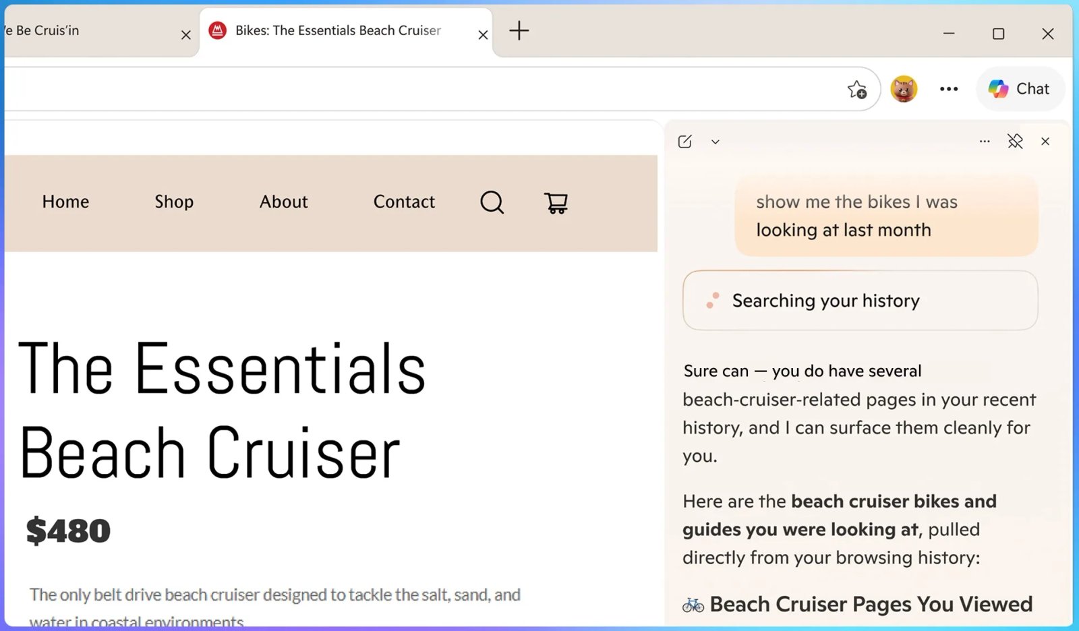Expand the chevron dropdown beside new chat
The width and height of the screenshot is (1079, 631).
pyautogui.click(x=716, y=142)
